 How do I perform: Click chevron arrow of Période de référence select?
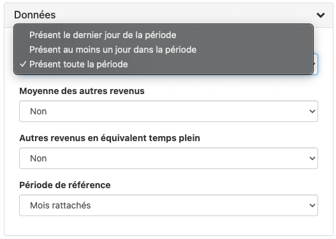tap(312, 205)
